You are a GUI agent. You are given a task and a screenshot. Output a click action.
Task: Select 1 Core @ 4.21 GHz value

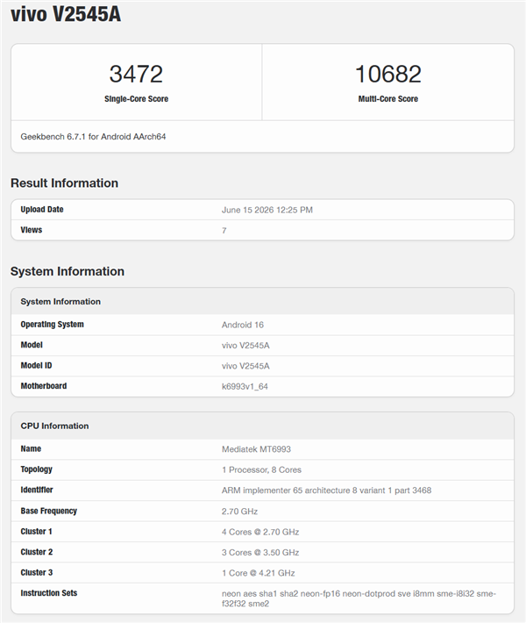[258, 573]
